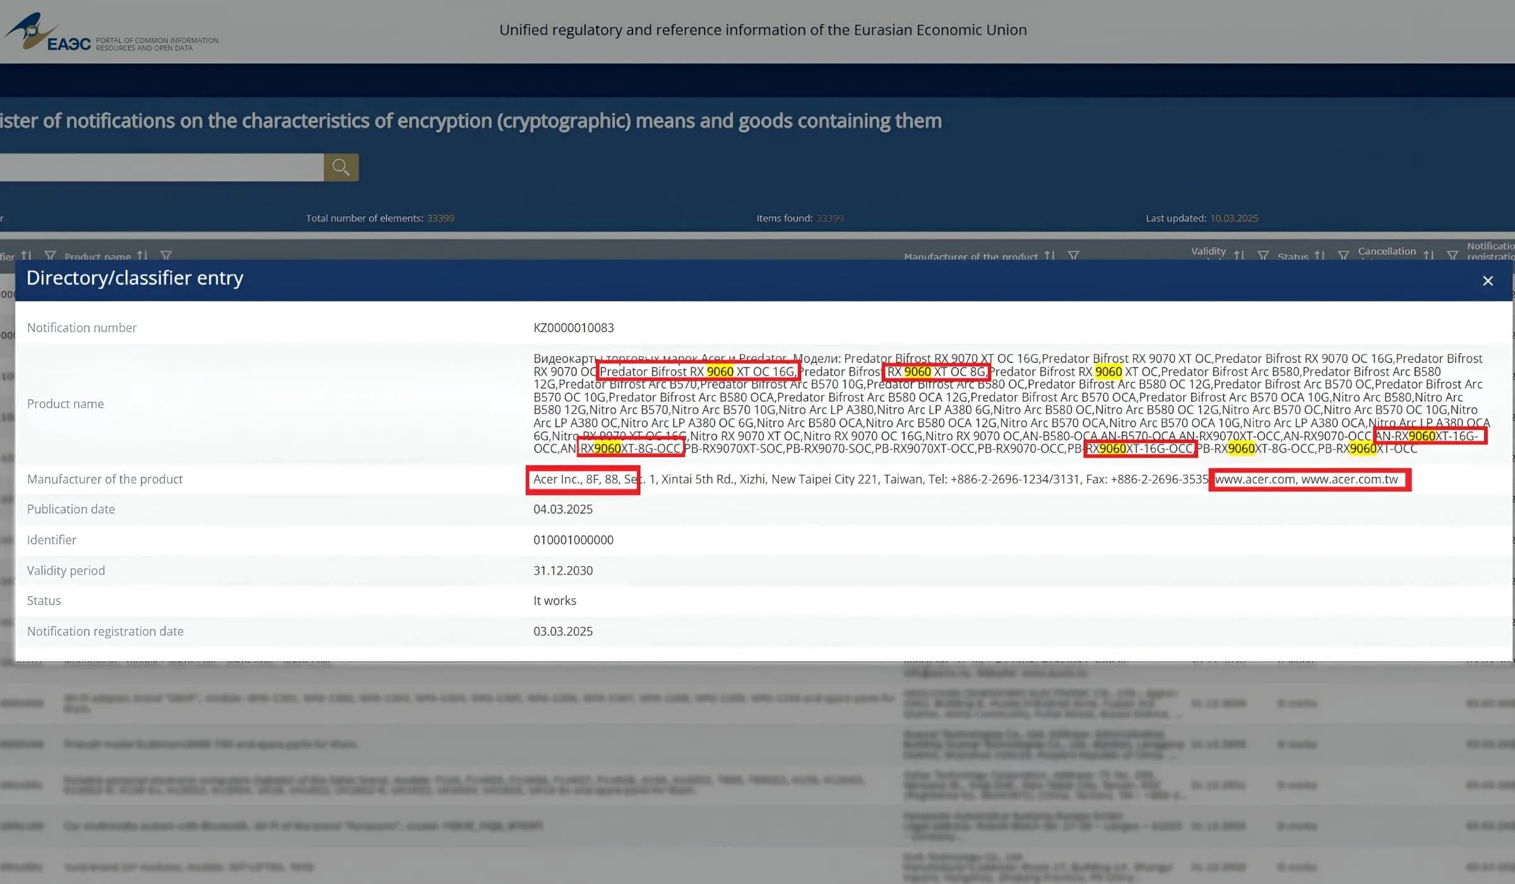Sort by Cancellation column arrows

(x=1429, y=256)
